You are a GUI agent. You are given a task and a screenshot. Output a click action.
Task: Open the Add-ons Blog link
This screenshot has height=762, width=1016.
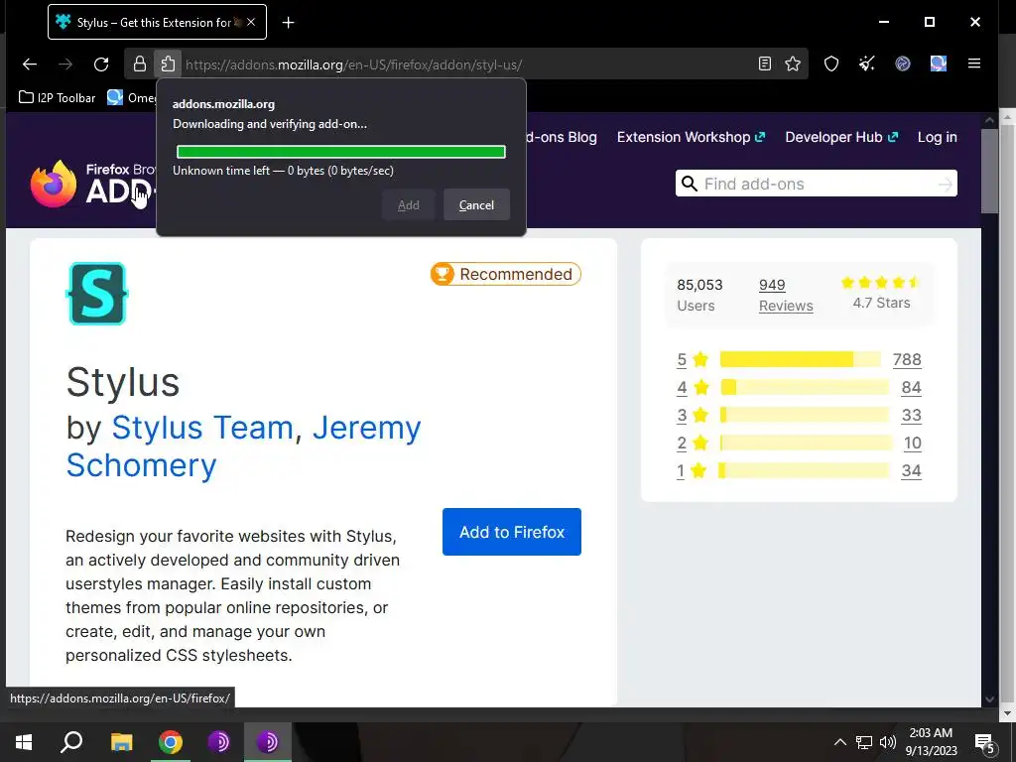[x=562, y=137]
